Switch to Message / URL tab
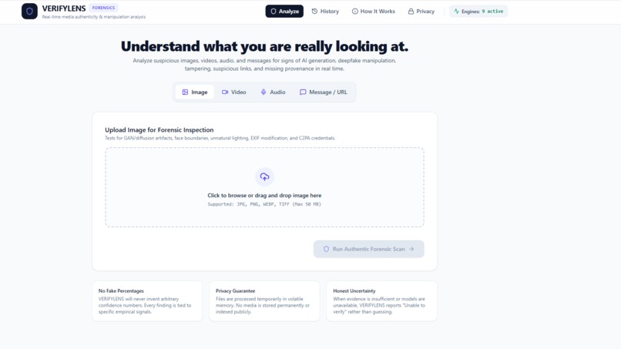This screenshot has height=349, width=621. [324, 92]
